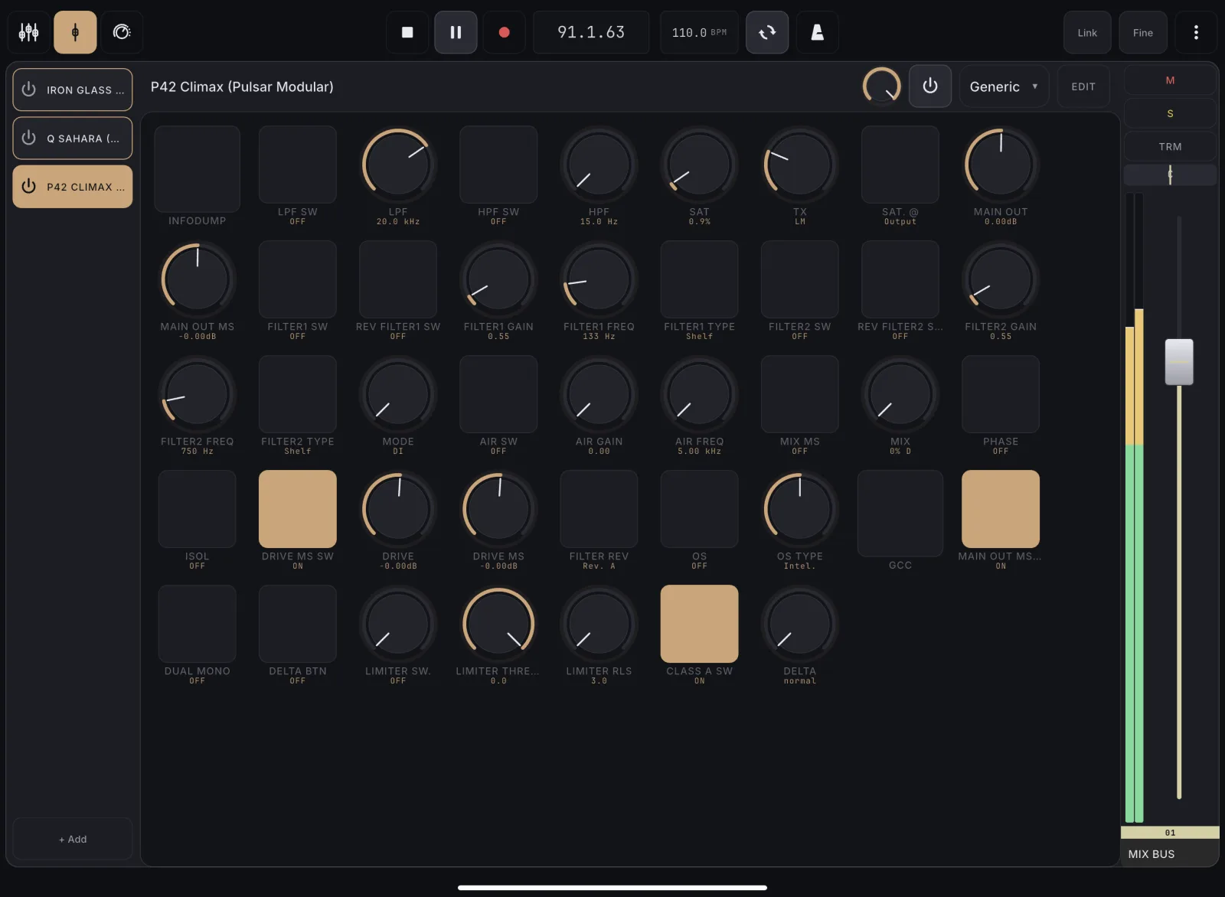Click the OS TYPE knob
The height and width of the screenshot is (897, 1225).
pyautogui.click(x=800, y=509)
